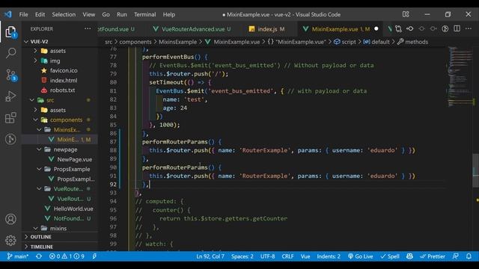Click the Prettier status bar item
Screen dimensions: 479x269
pos(433,256)
